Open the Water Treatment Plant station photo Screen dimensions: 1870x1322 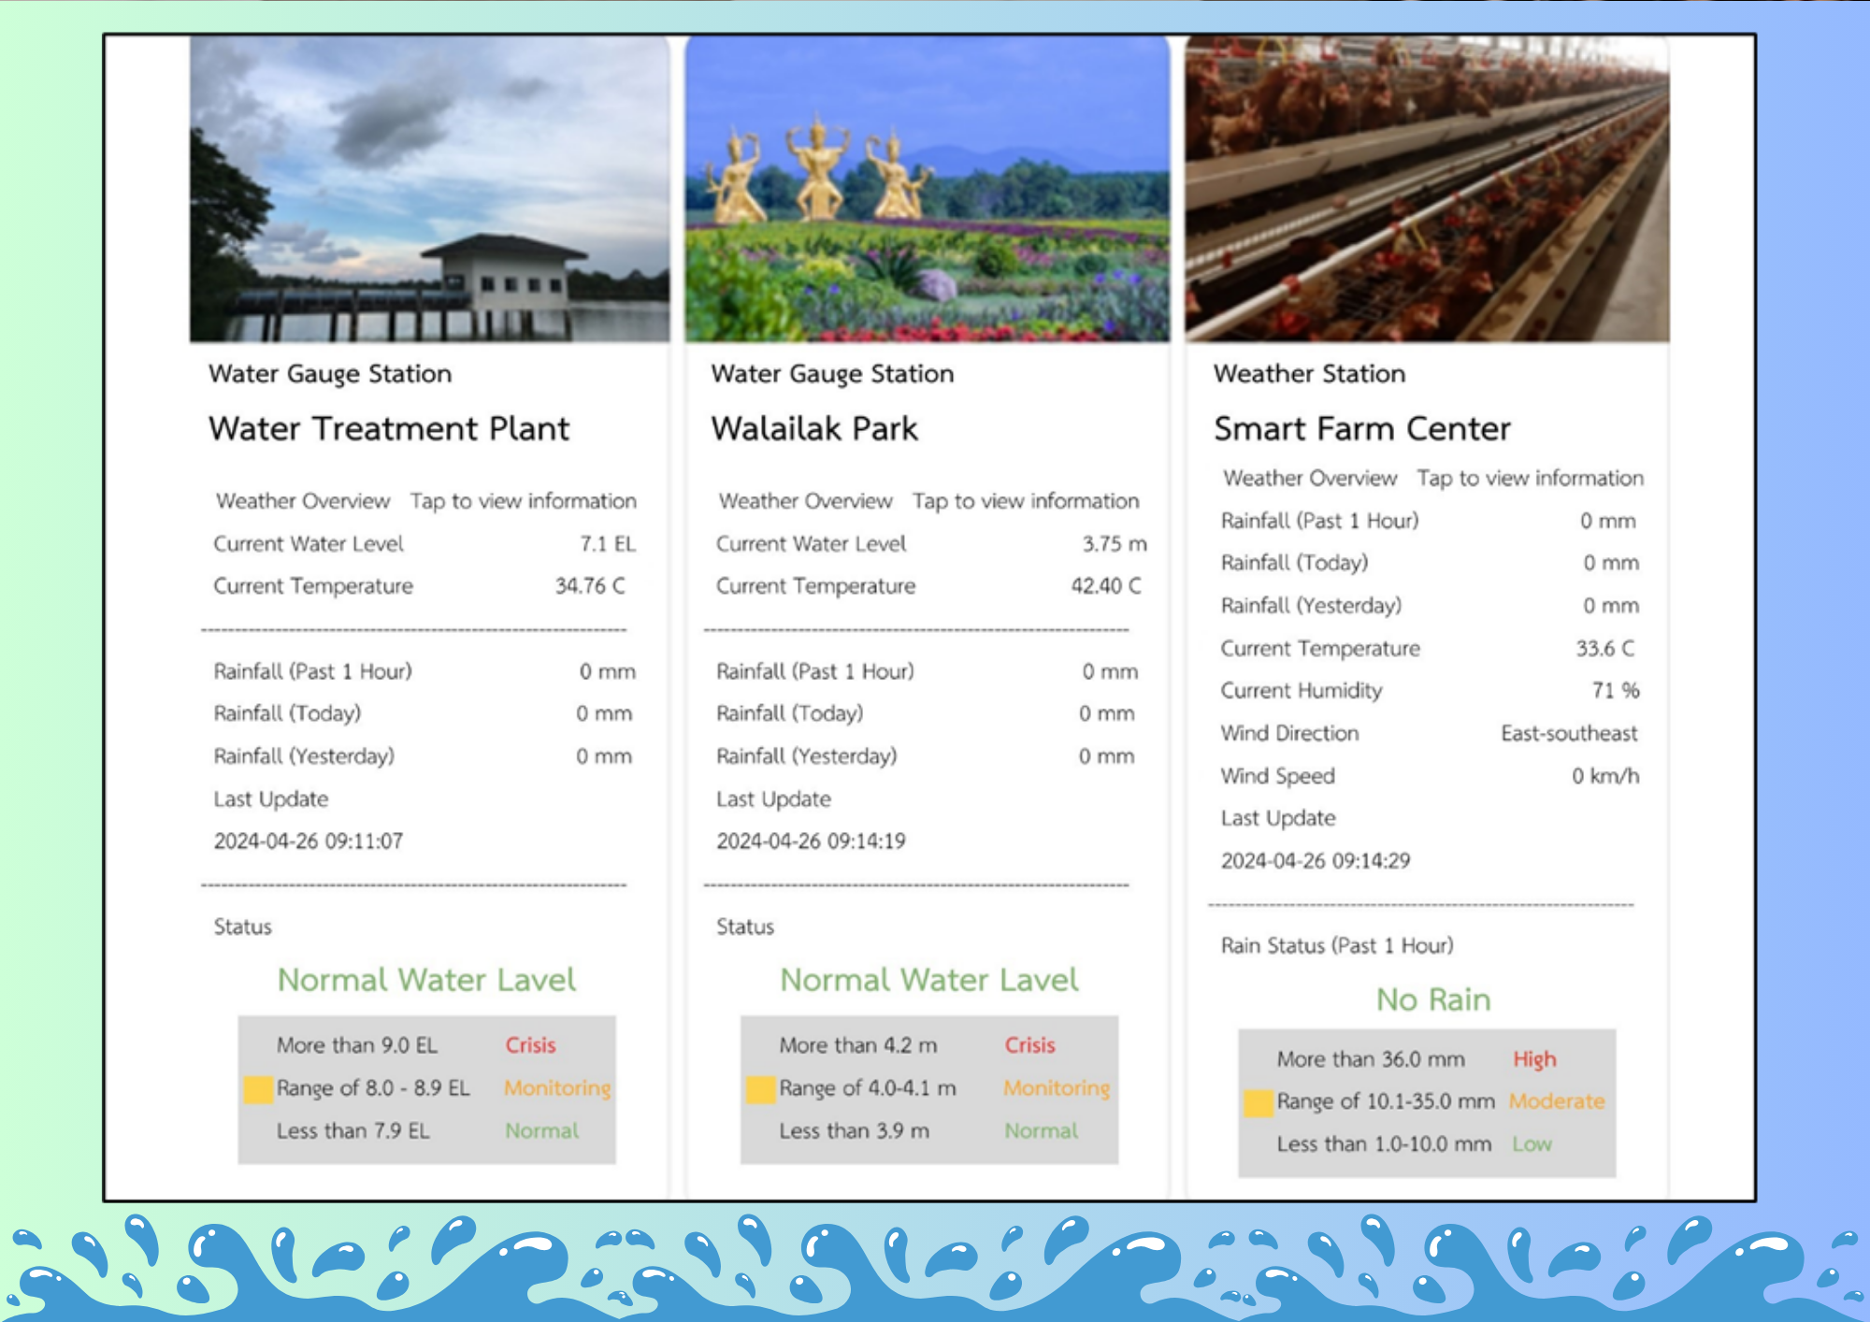point(429,190)
